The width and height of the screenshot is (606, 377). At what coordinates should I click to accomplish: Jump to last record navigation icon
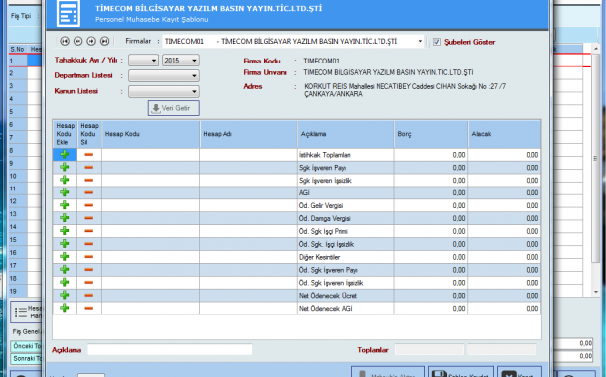point(104,41)
